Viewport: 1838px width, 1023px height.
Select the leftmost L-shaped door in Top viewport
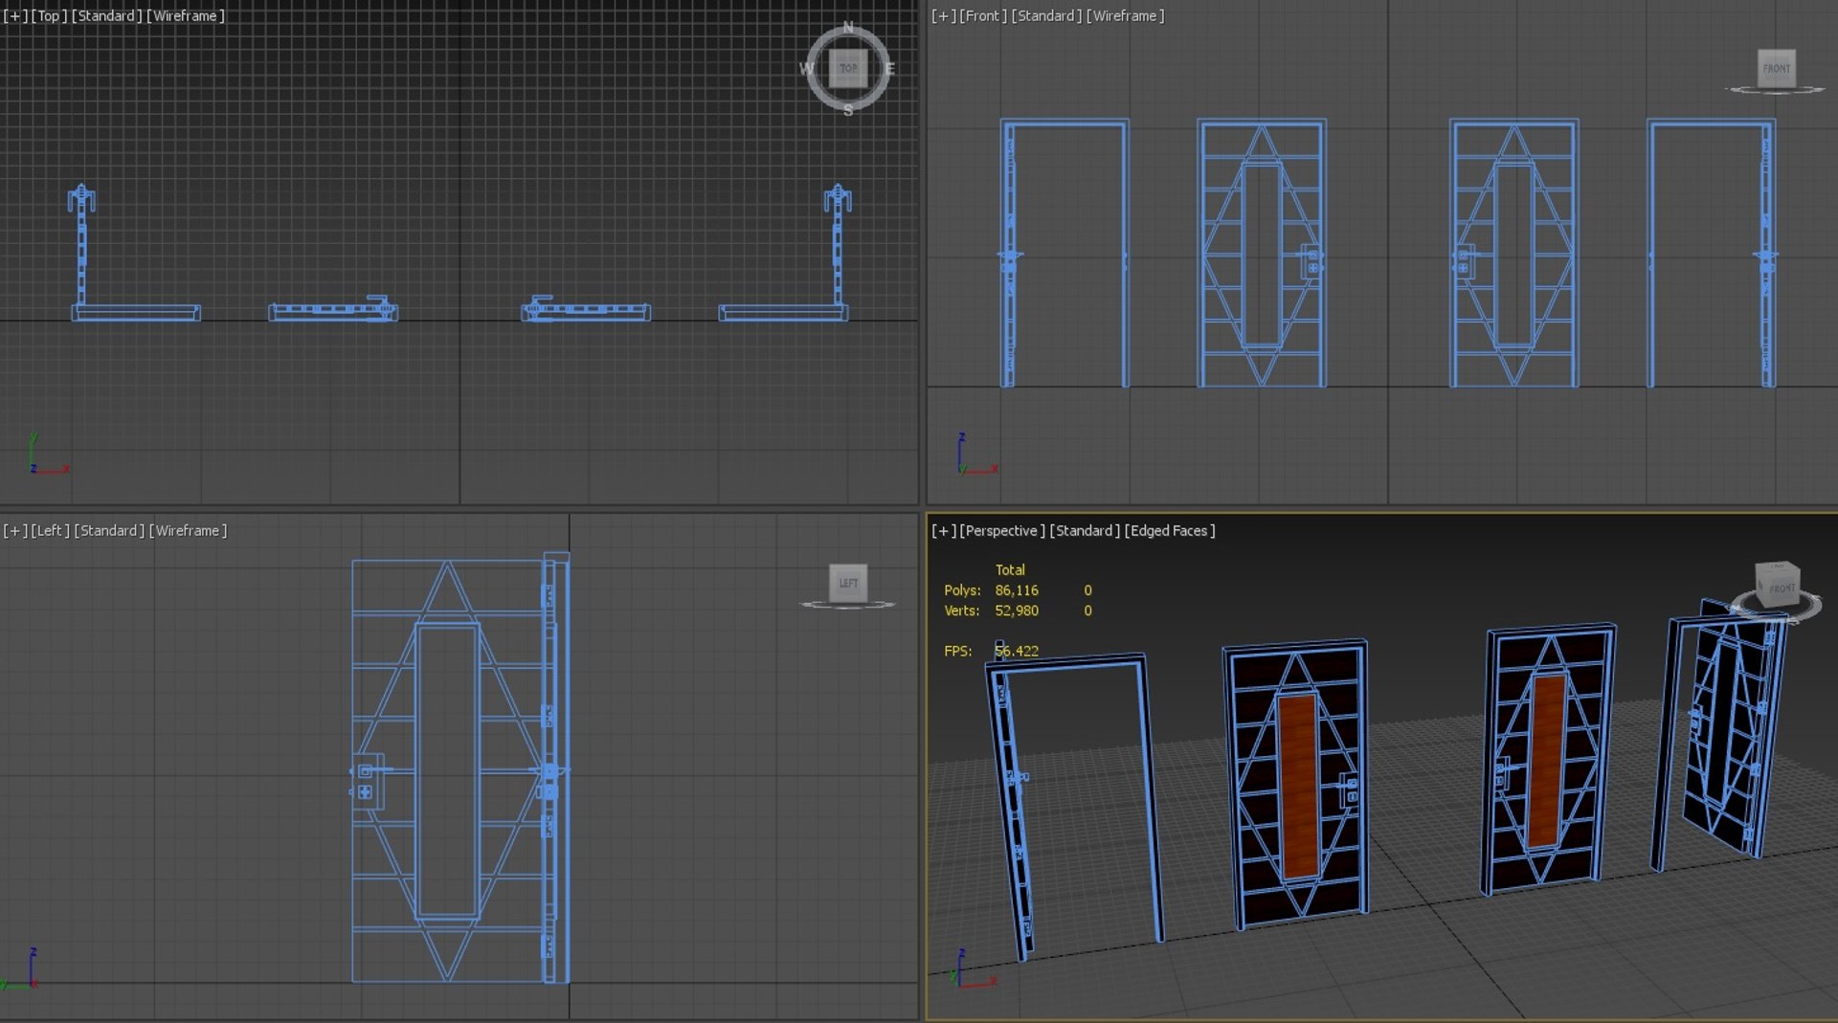[134, 253]
